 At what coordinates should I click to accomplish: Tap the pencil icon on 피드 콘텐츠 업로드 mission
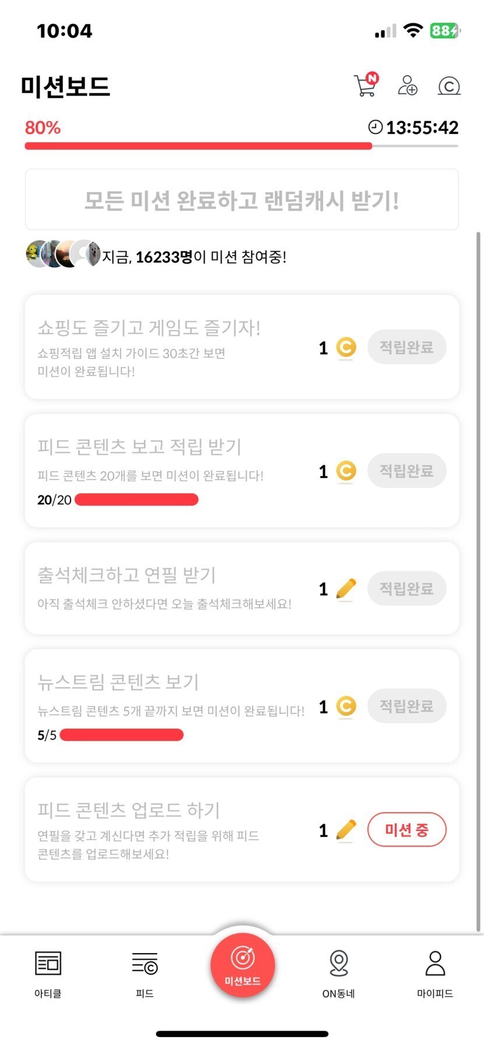[346, 830]
